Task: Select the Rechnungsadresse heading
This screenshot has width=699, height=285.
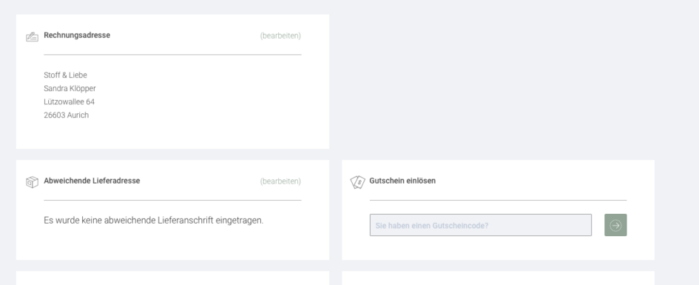Action: point(77,36)
